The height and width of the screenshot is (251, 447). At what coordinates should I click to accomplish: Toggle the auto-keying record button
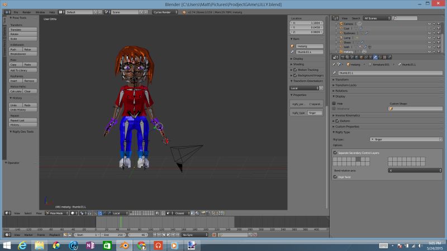(214, 235)
